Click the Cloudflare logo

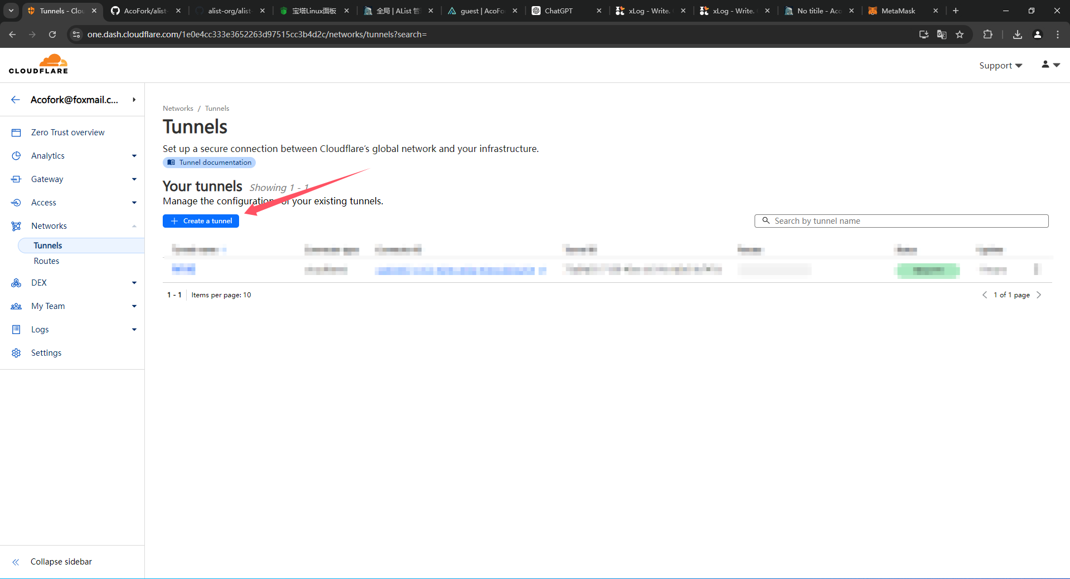(38, 64)
